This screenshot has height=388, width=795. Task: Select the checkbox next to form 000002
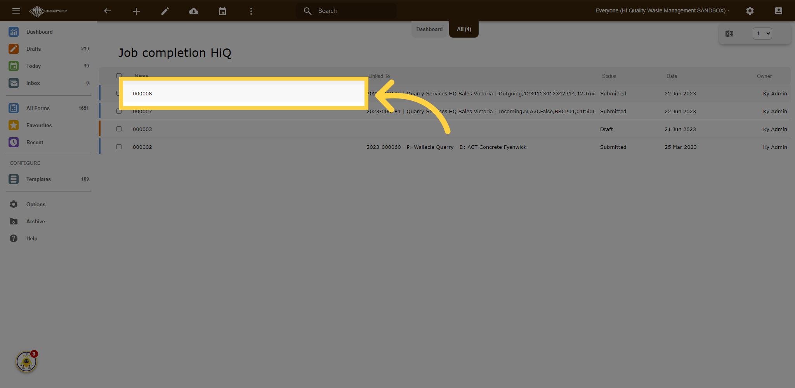119,147
